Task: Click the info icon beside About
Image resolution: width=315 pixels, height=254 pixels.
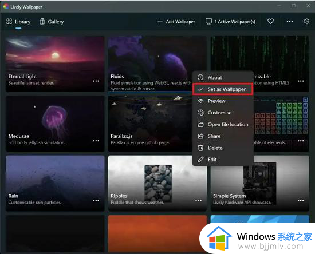Action: pyautogui.click(x=200, y=77)
